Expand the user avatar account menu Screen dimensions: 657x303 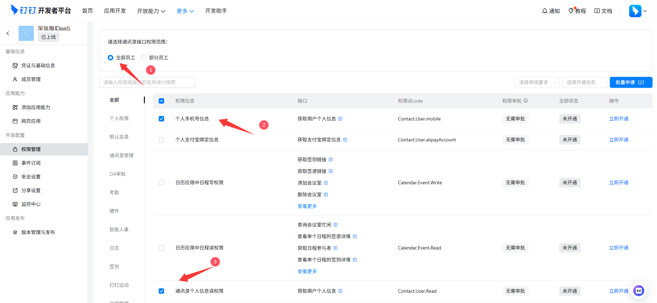pyautogui.click(x=638, y=11)
